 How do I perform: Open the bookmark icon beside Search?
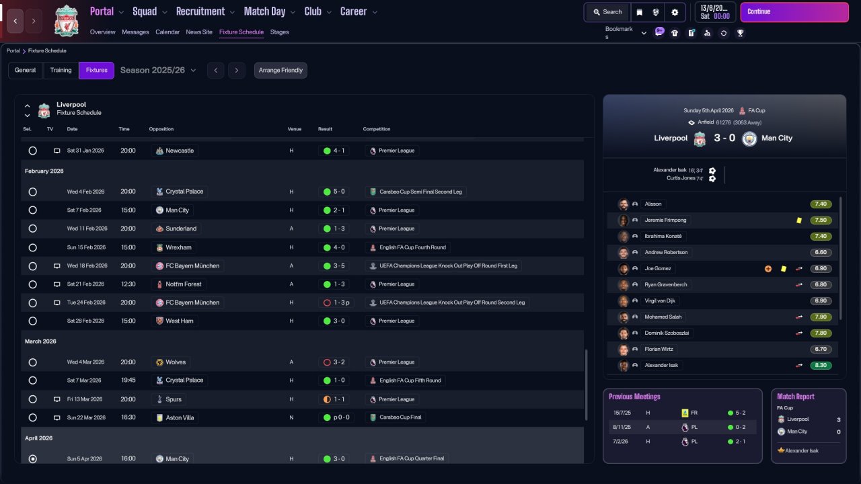coord(640,12)
